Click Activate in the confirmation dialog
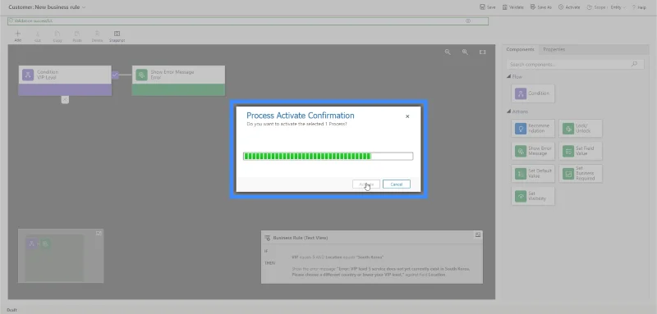Image resolution: width=657 pixels, height=314 pixels. pos(366,184)
